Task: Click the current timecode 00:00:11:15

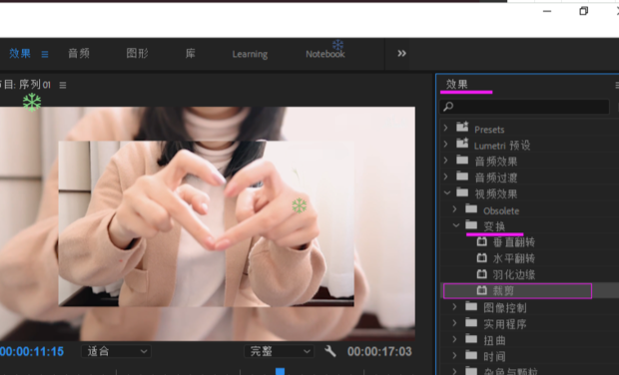Action: click(32, 351)
